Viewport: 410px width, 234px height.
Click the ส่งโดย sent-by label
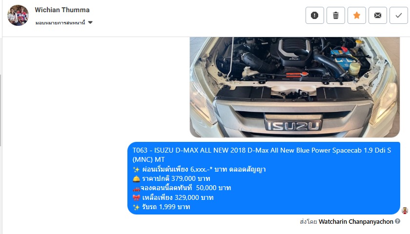308,222
